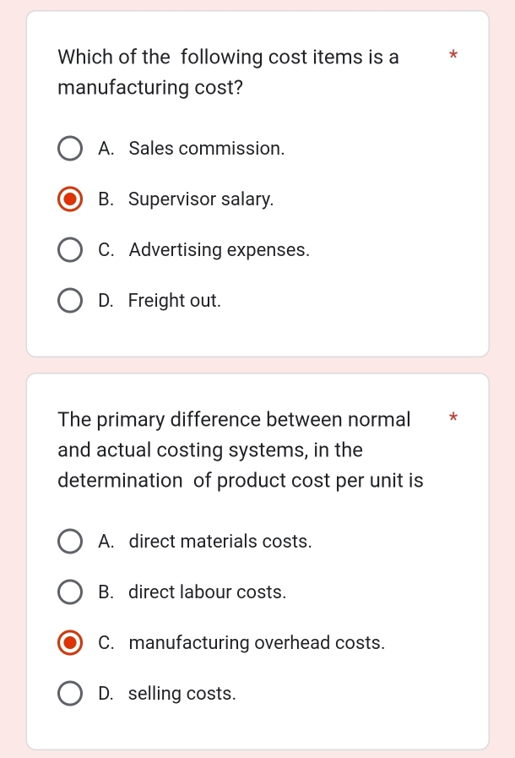This screenshot has width=515, height=758.
Task: Select the direct materials costs radio button
Action: (x=70, y=542)
